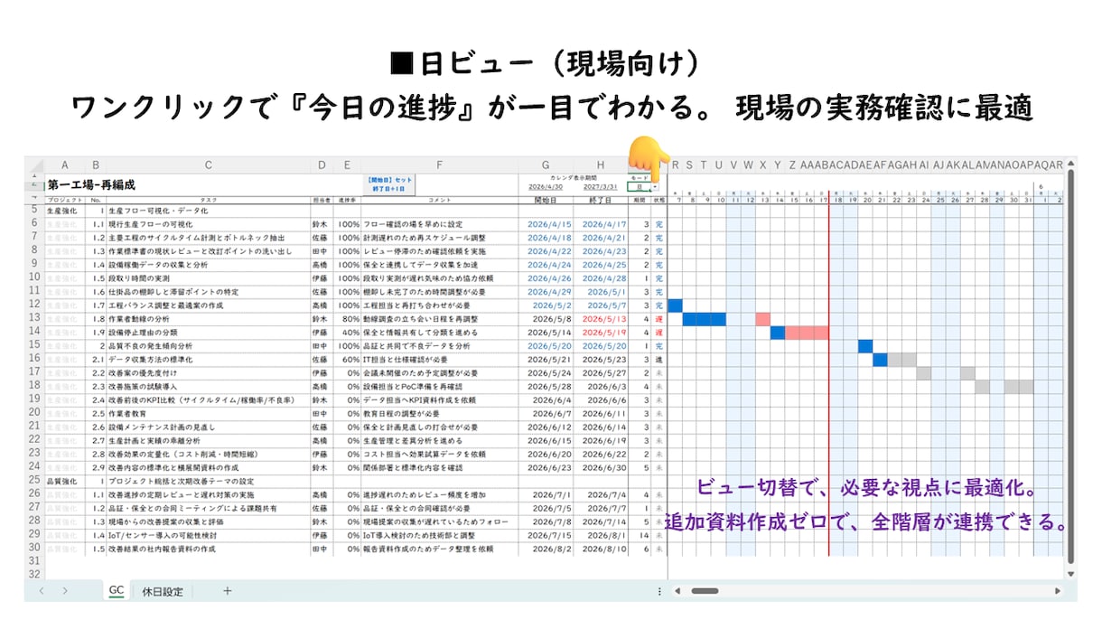Screen dimensions: 1102x620
Task: Select row 13 header
Action: 34,318
